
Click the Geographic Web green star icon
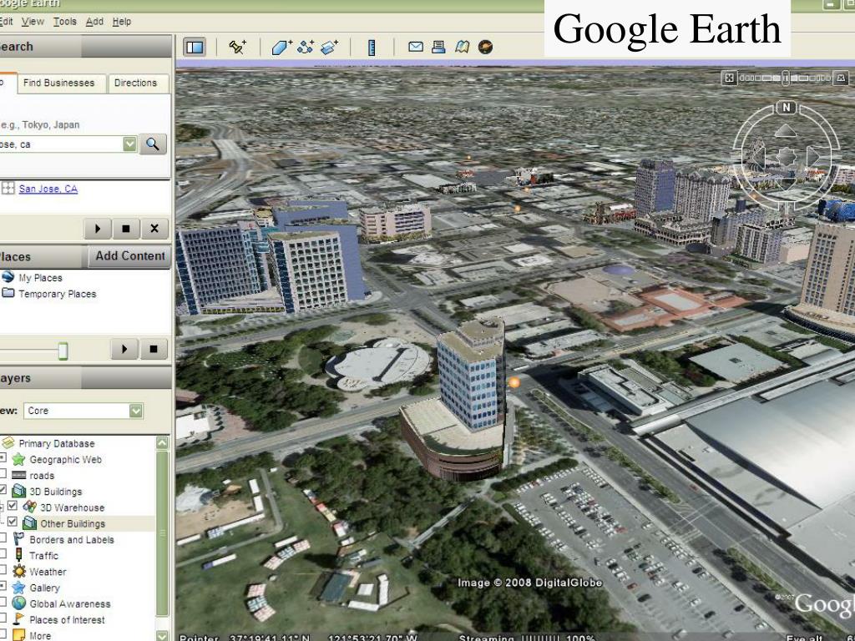[18, 459]
